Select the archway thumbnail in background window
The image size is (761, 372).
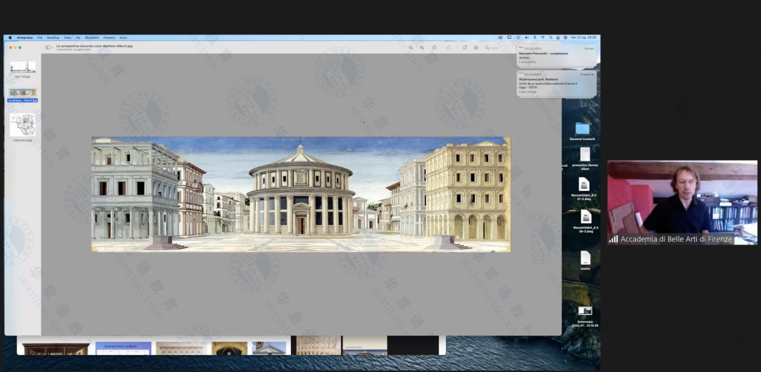pyautogui.click(x=229, y=348)
